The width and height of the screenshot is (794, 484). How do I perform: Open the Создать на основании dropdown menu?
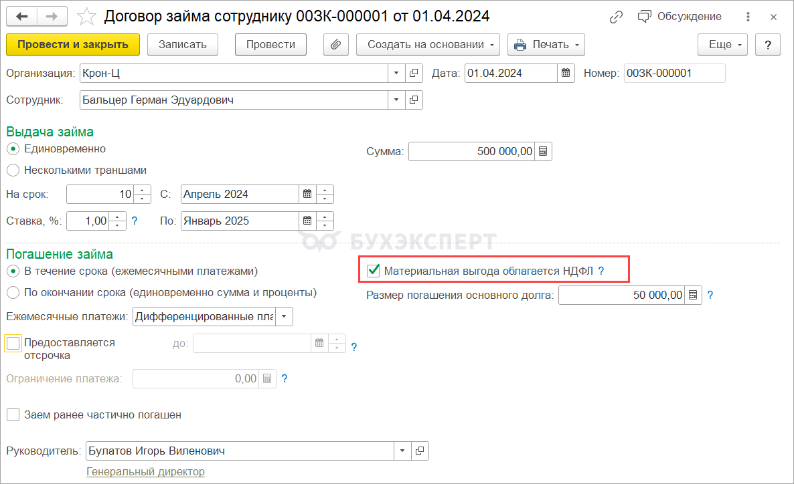click(428, 45)
